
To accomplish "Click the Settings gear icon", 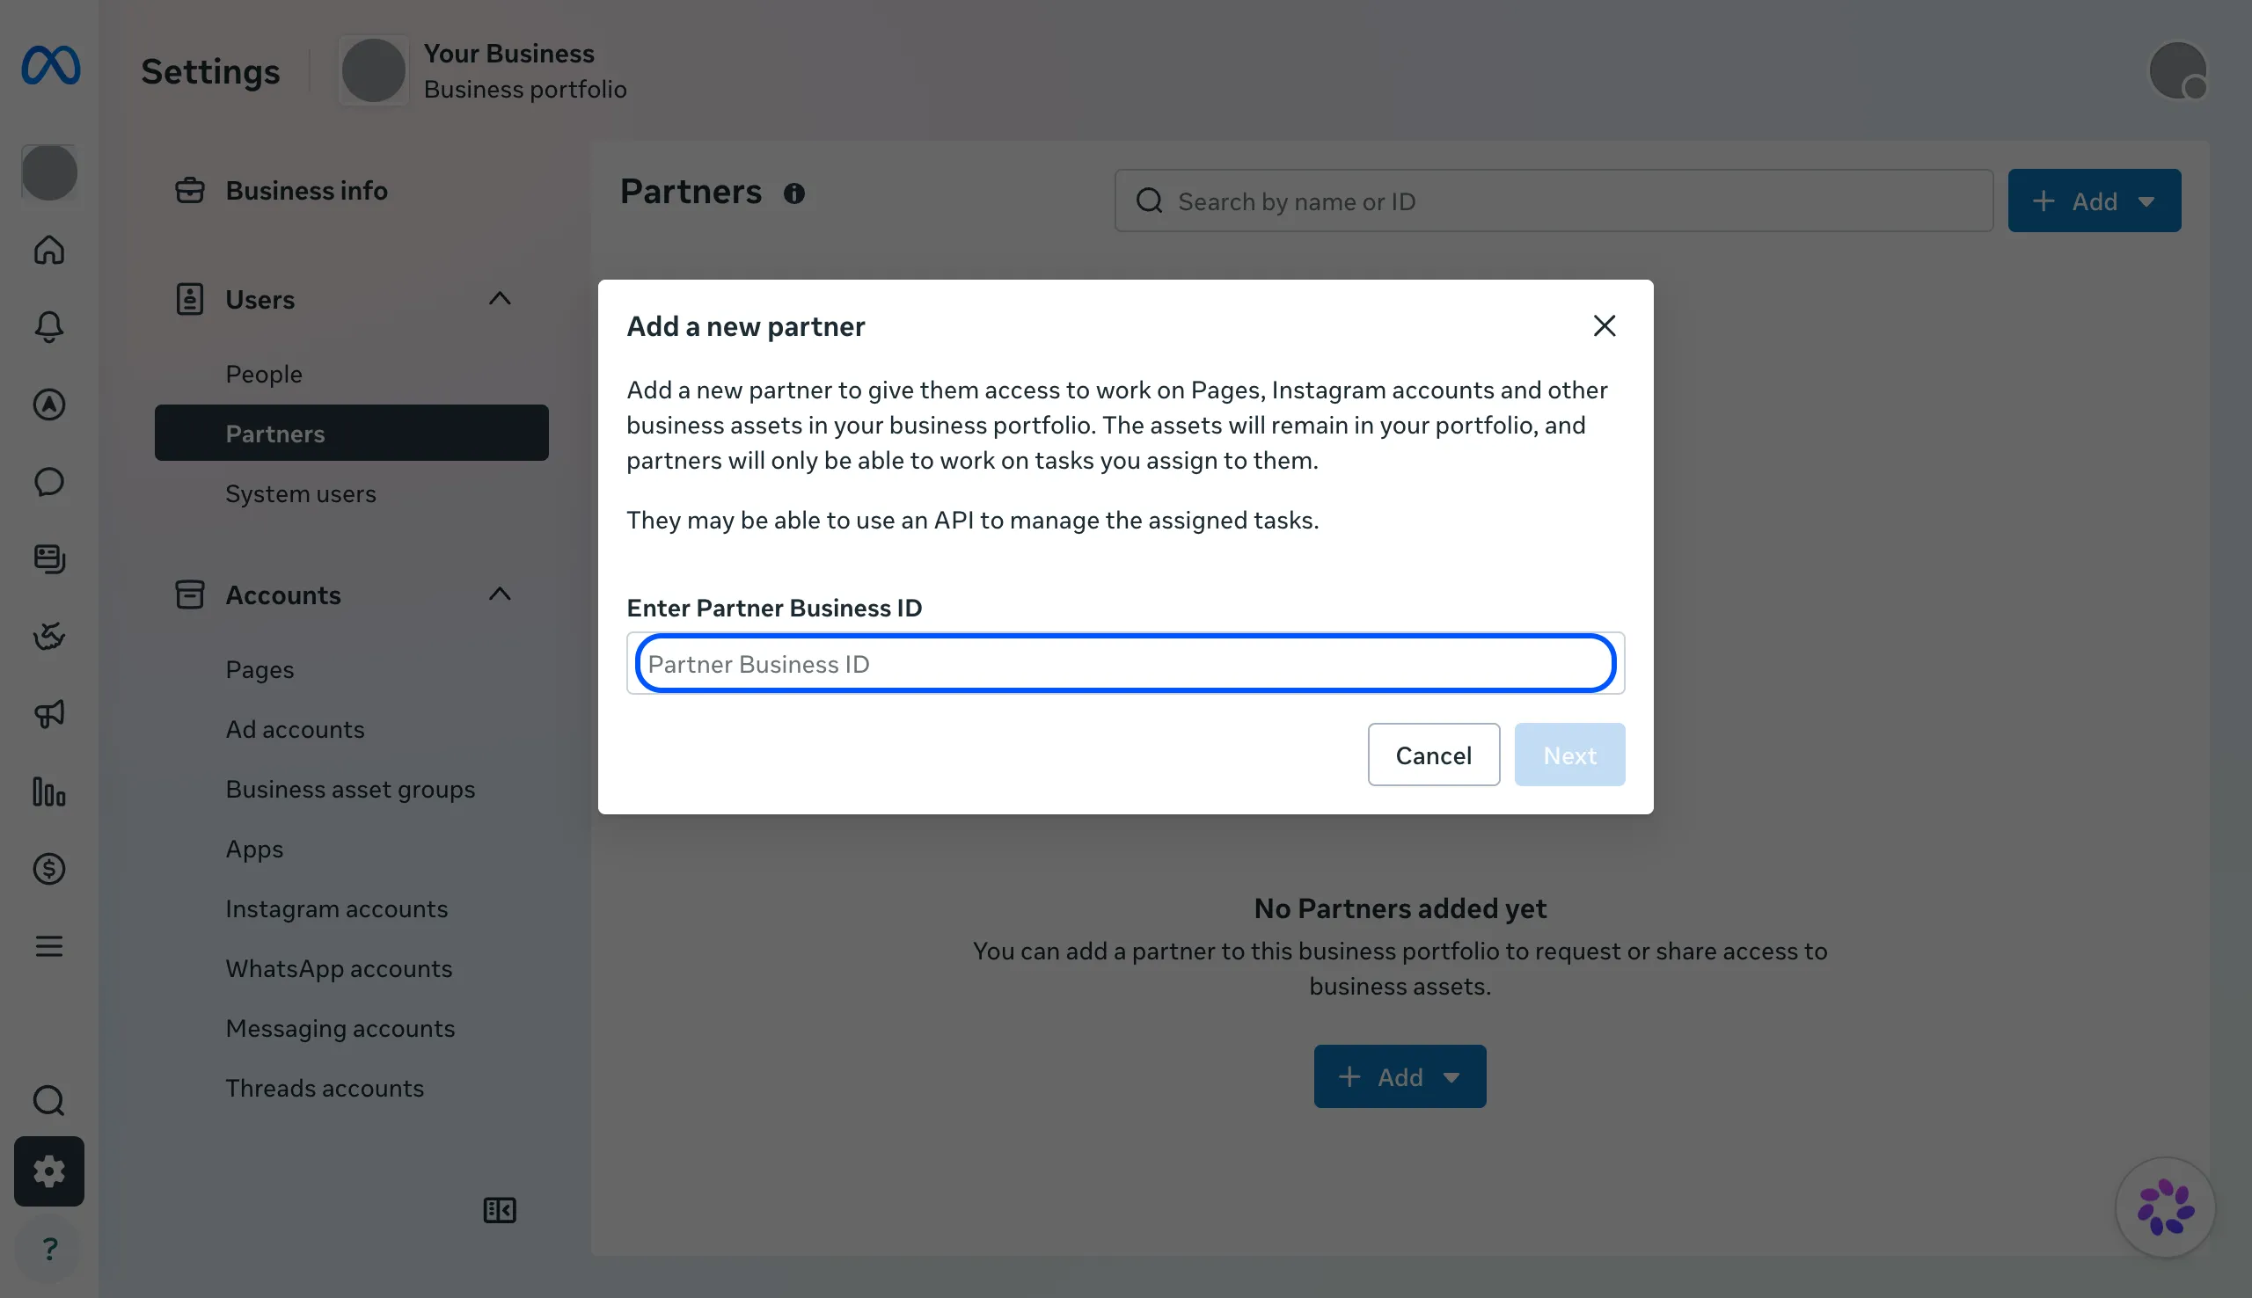I will click(49, 1171).
